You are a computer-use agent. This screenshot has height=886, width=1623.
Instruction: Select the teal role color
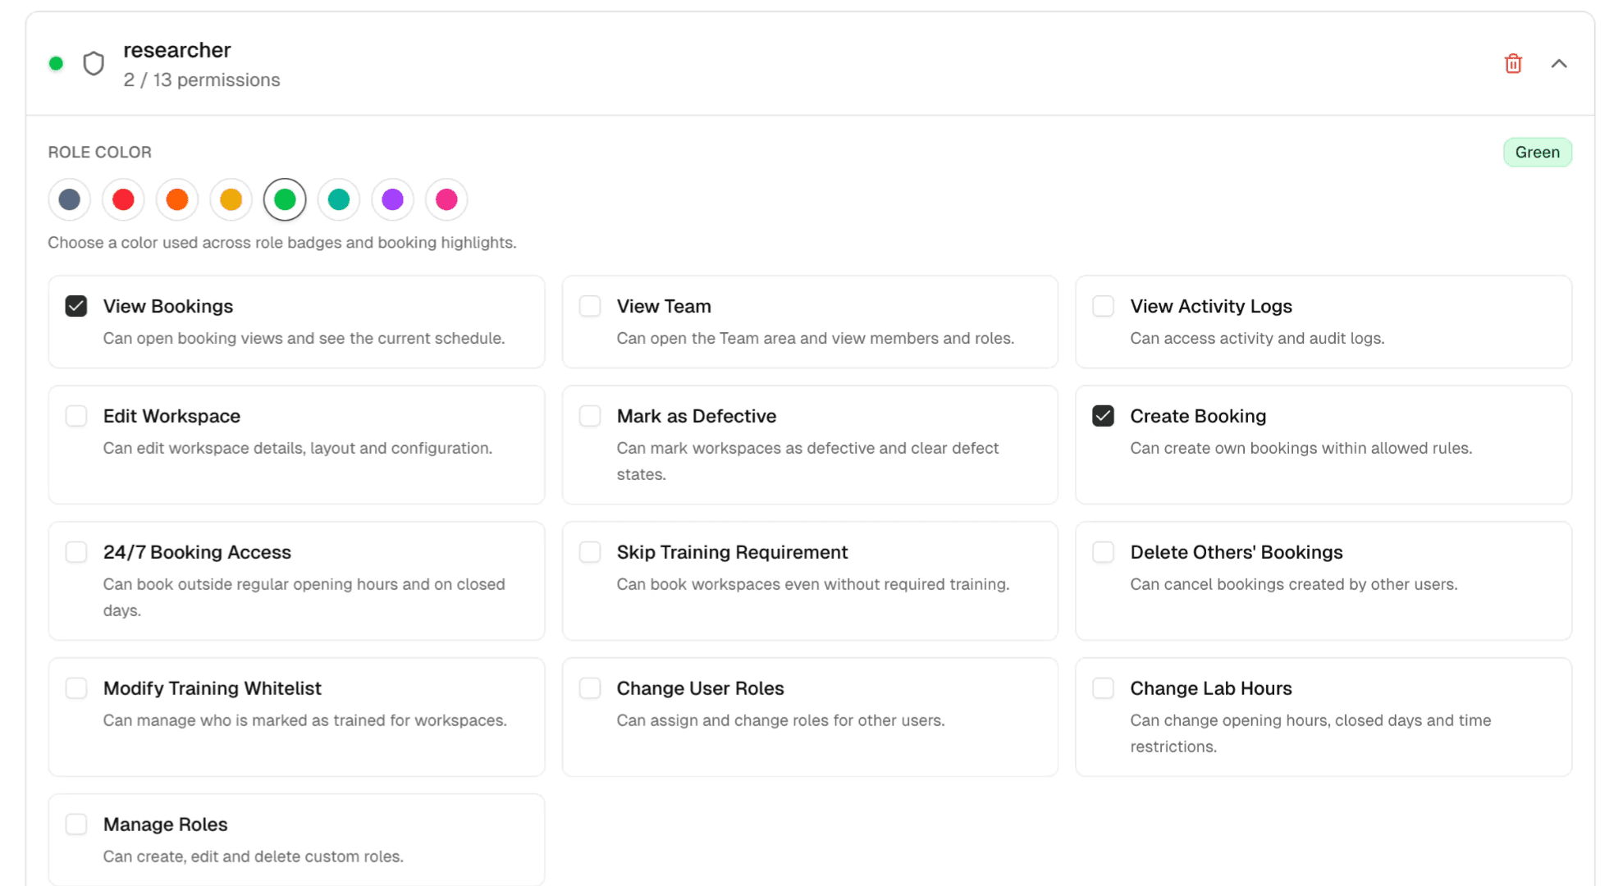[339, 199]
